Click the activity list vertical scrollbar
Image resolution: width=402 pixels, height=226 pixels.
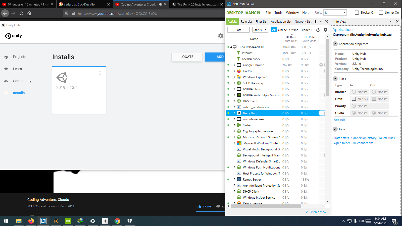coord(327,67)
